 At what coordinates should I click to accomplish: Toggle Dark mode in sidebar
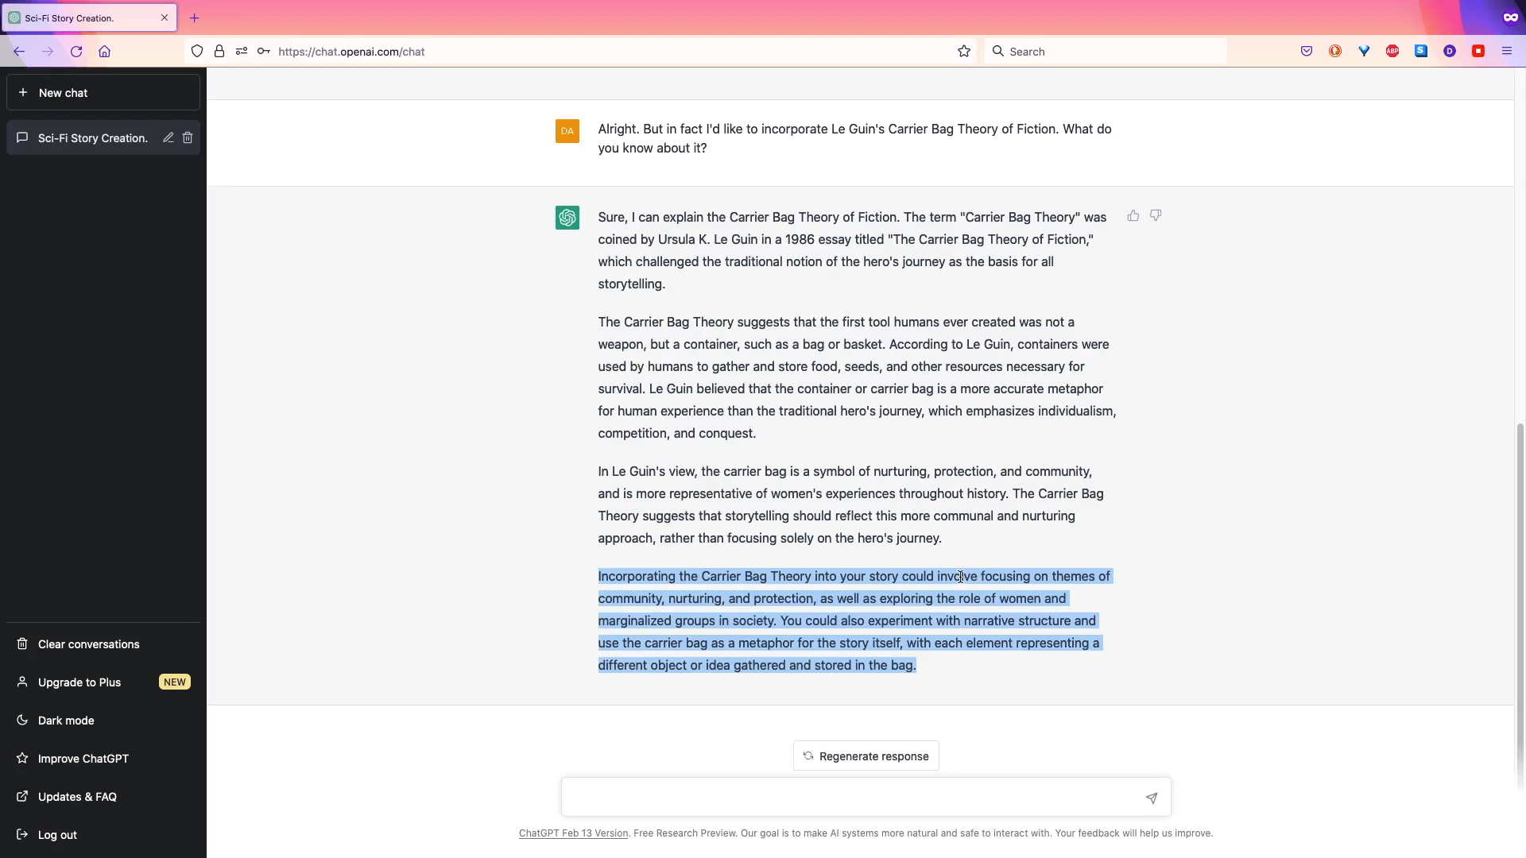click(66, 721)
